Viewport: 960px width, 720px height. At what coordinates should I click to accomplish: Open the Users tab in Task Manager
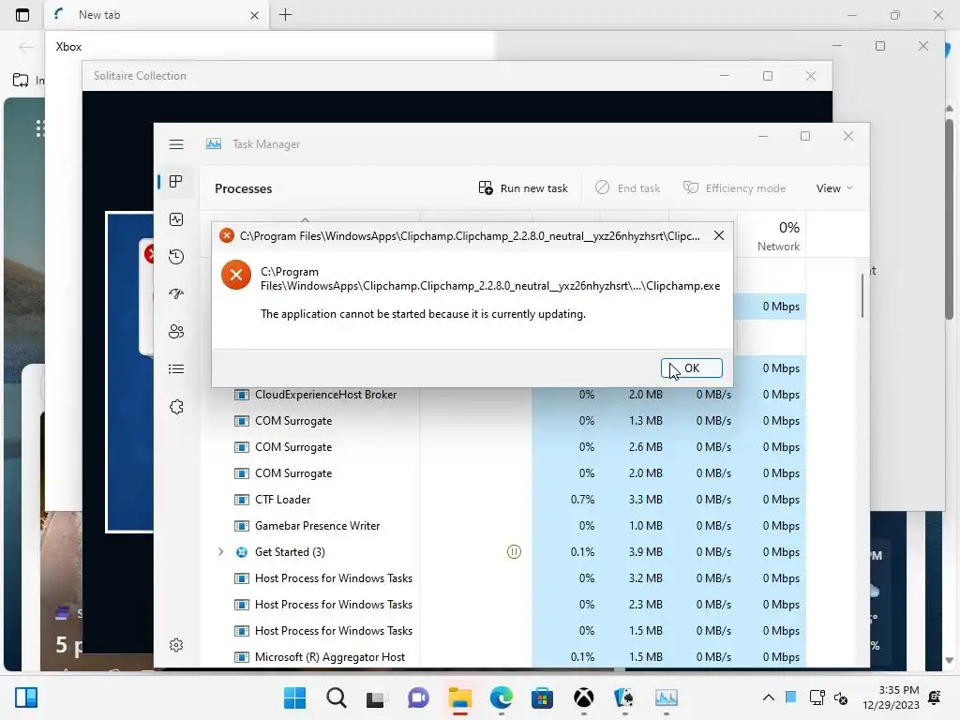pos(176,332)
